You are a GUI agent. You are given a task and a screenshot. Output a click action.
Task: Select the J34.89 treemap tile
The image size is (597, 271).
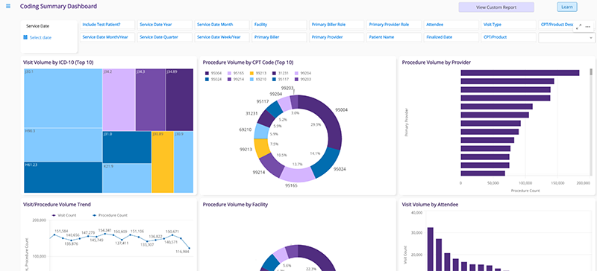(180, 100)
